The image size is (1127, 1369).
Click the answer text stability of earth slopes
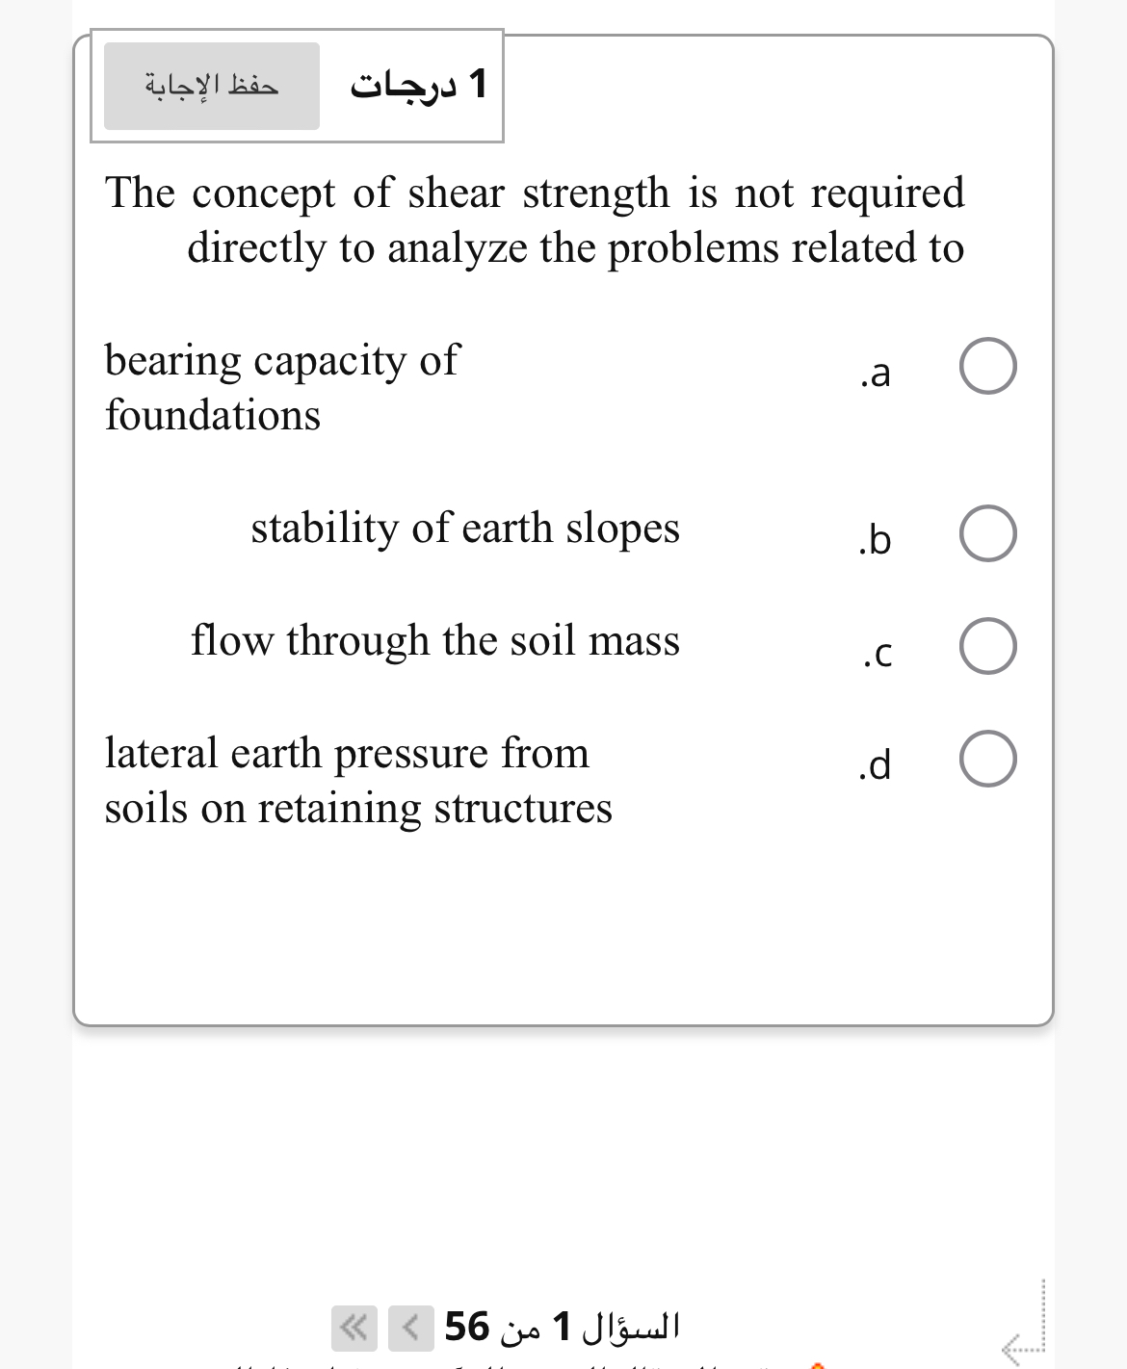pyautogui.click(x=465, y=528)
